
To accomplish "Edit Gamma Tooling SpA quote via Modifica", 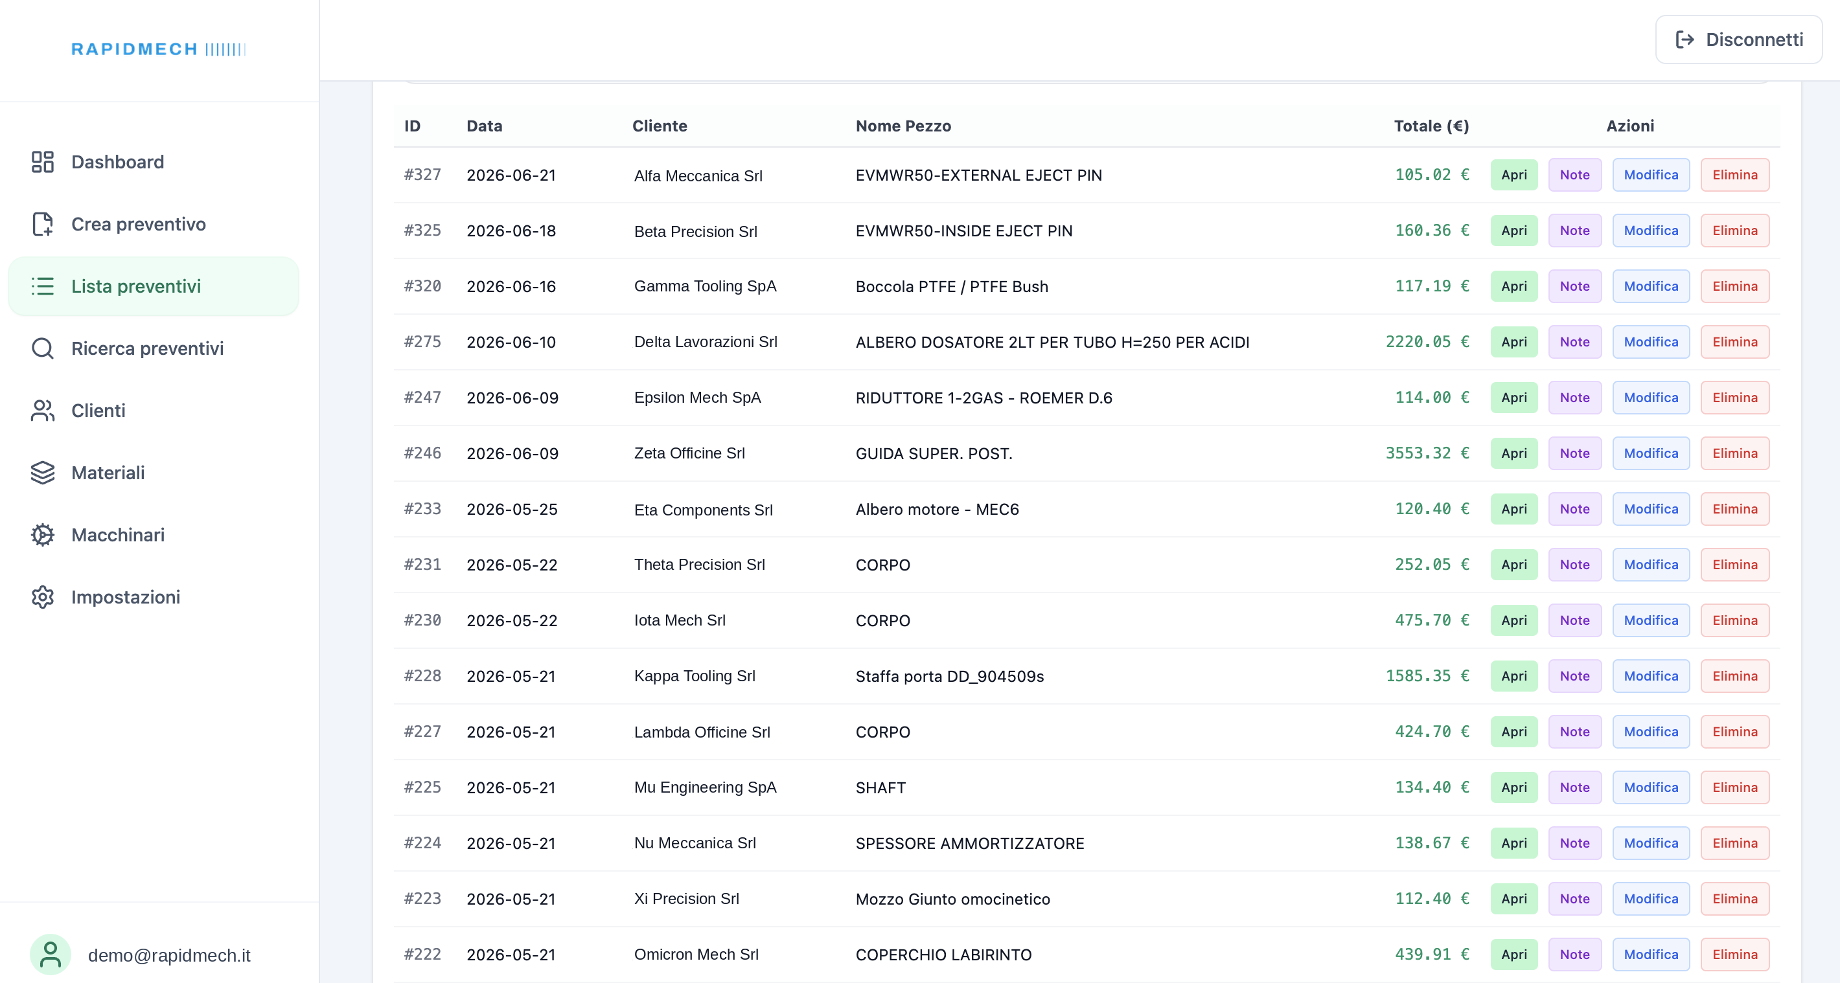I will coord(1651,286).
